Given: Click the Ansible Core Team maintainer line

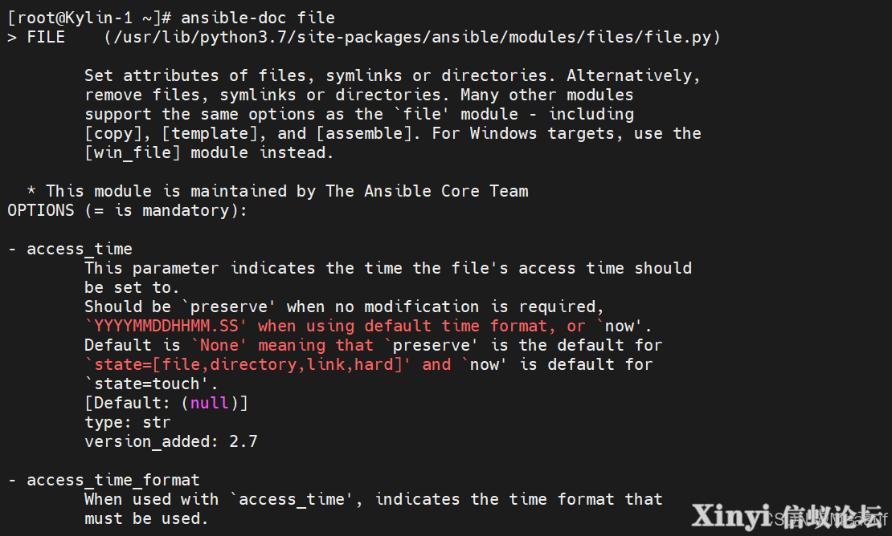Looking at the screenshot, I should click(x=277, y=191).
